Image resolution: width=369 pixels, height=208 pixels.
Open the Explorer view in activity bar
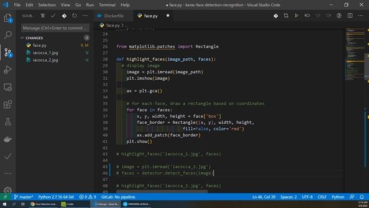click(x=7, y=18)
